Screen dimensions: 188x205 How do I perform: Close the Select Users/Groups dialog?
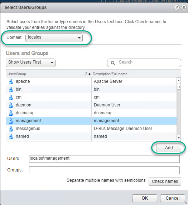tap(184, 7)
